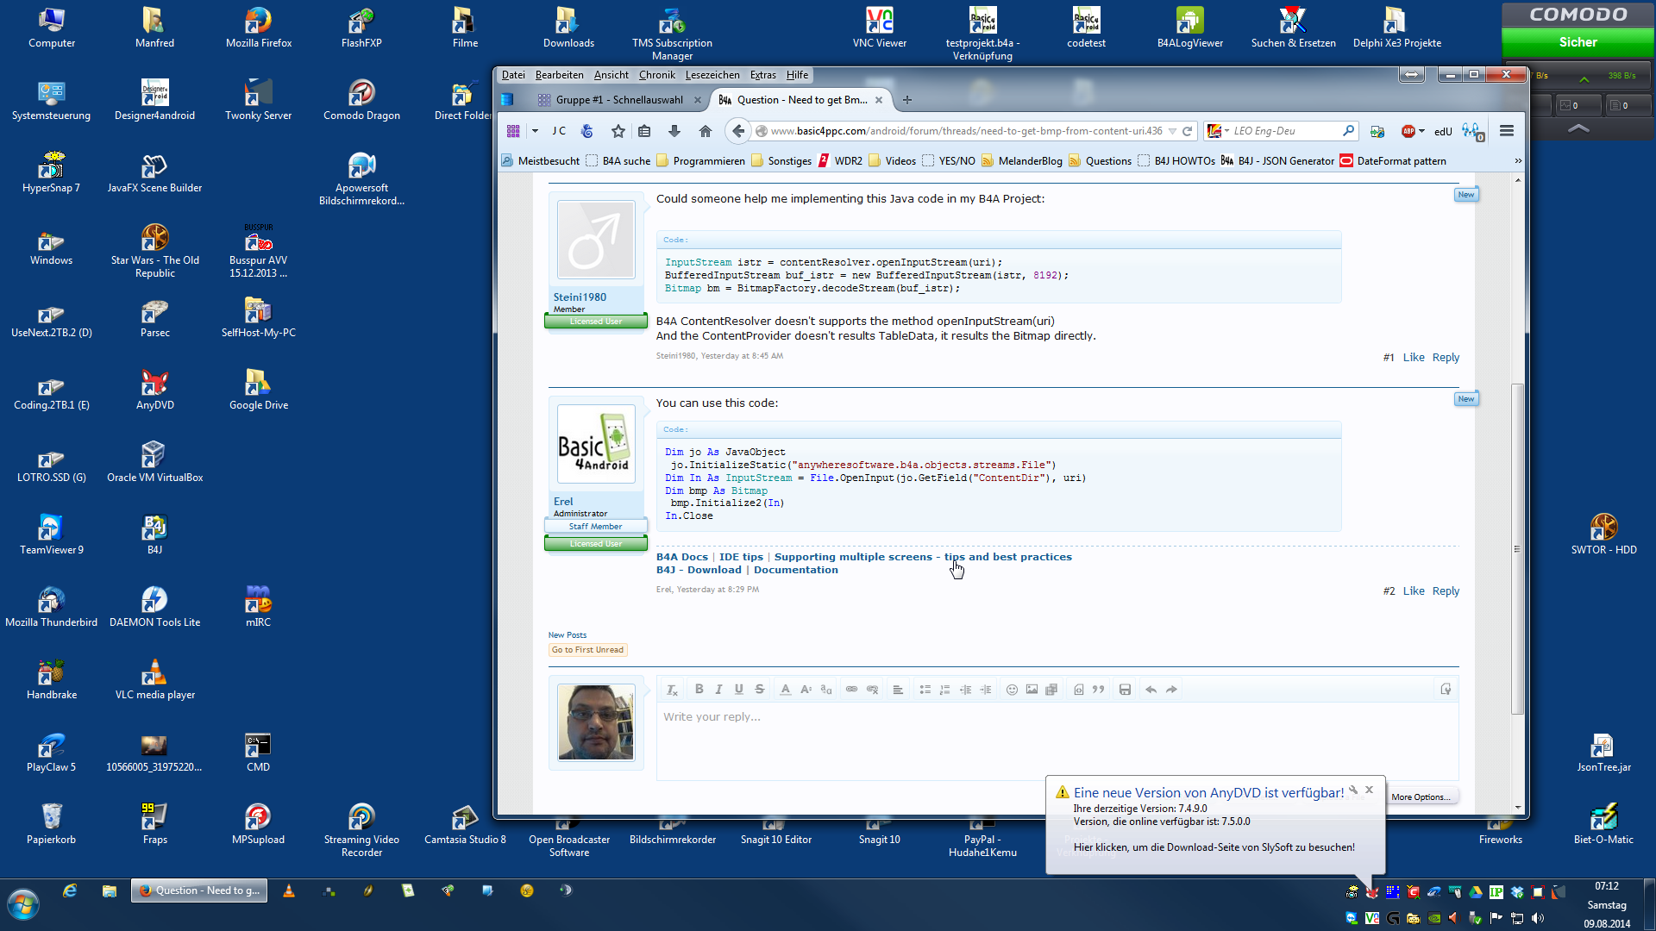Click the insert quote icon in editor
Viewport: 1656px width, 931px height.
[1098, 690]
